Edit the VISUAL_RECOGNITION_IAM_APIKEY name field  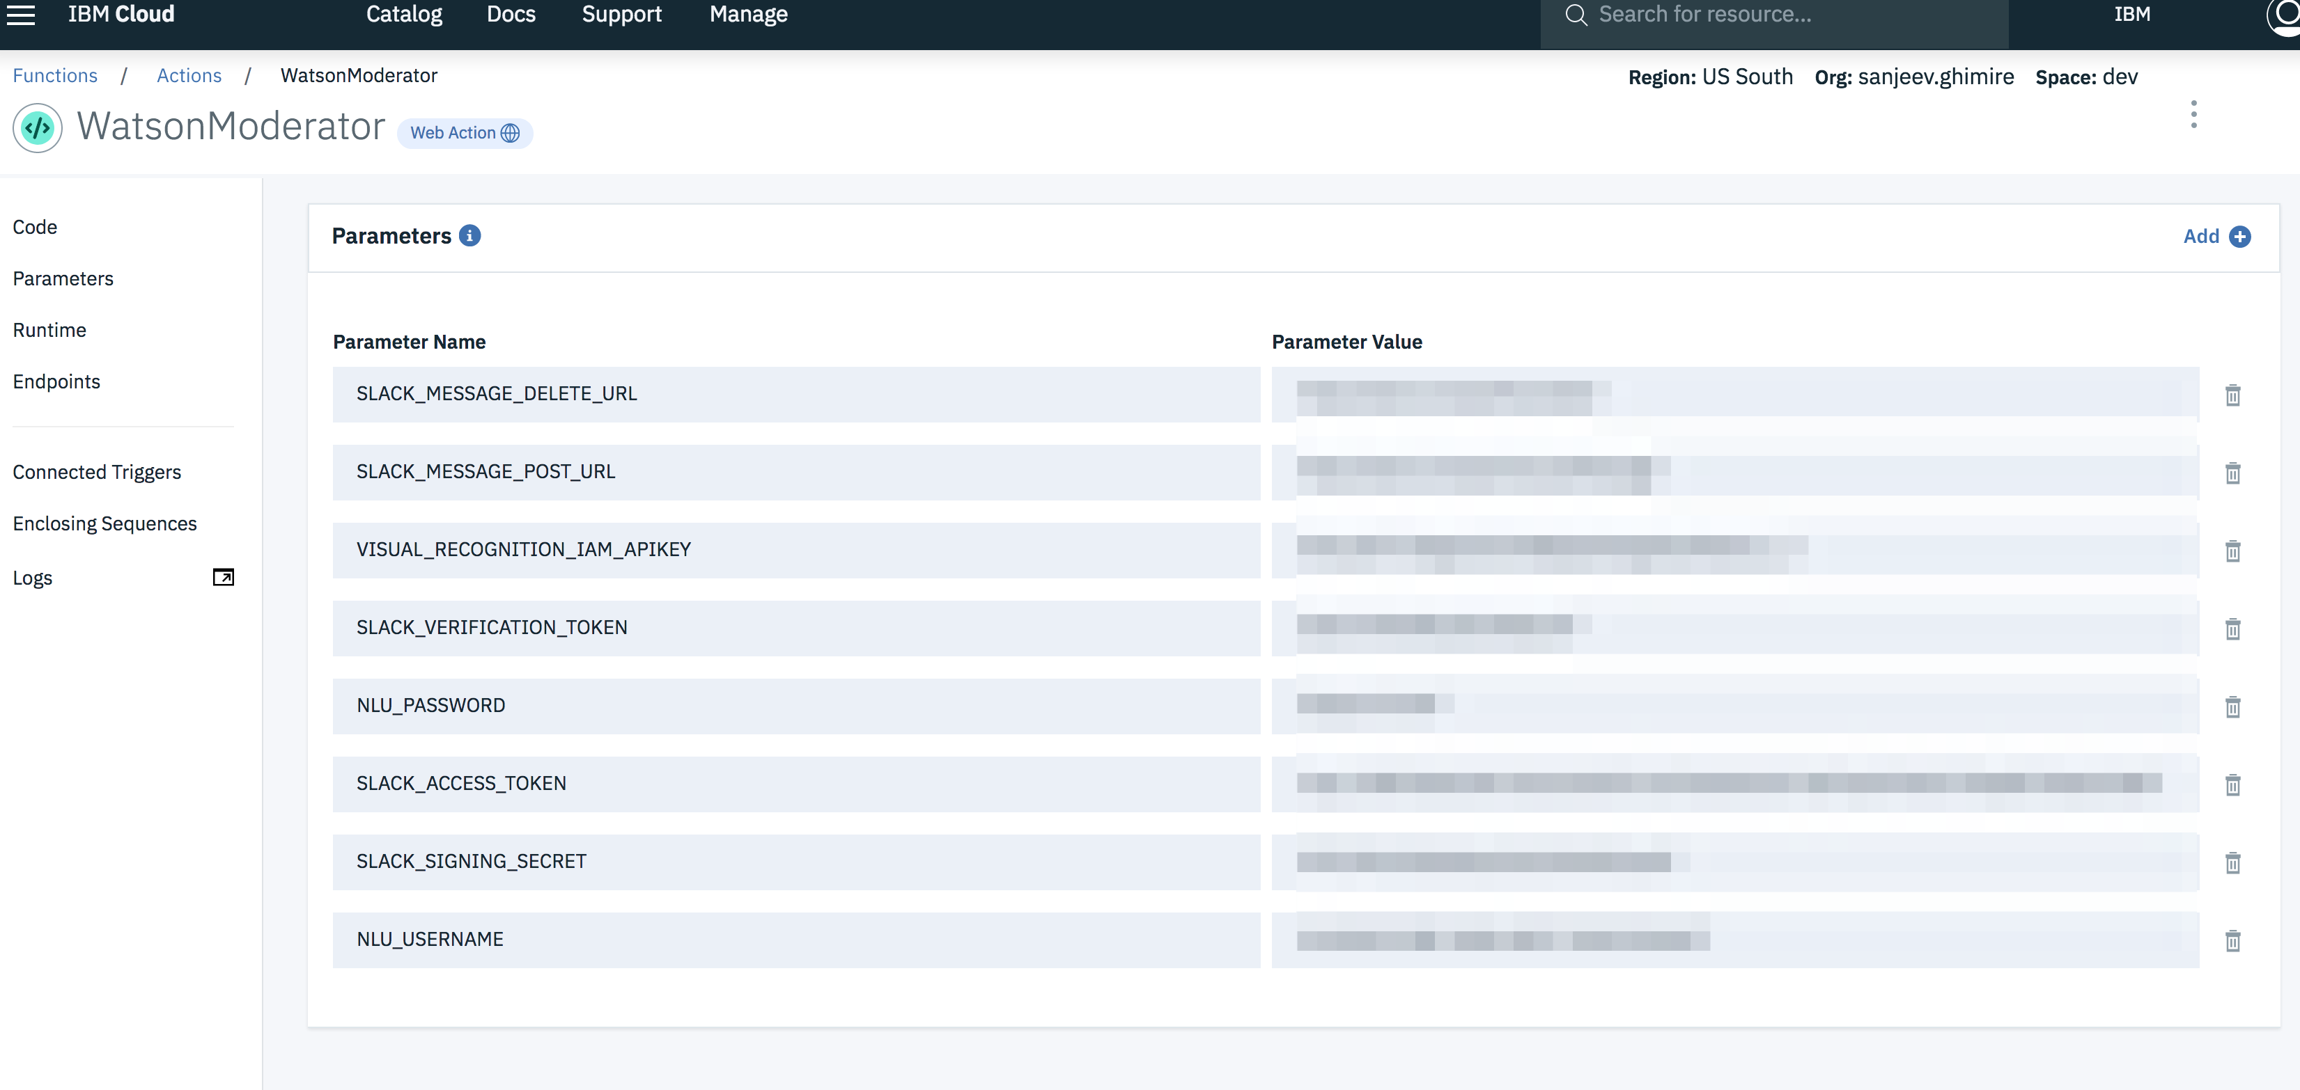pos(796,551)
